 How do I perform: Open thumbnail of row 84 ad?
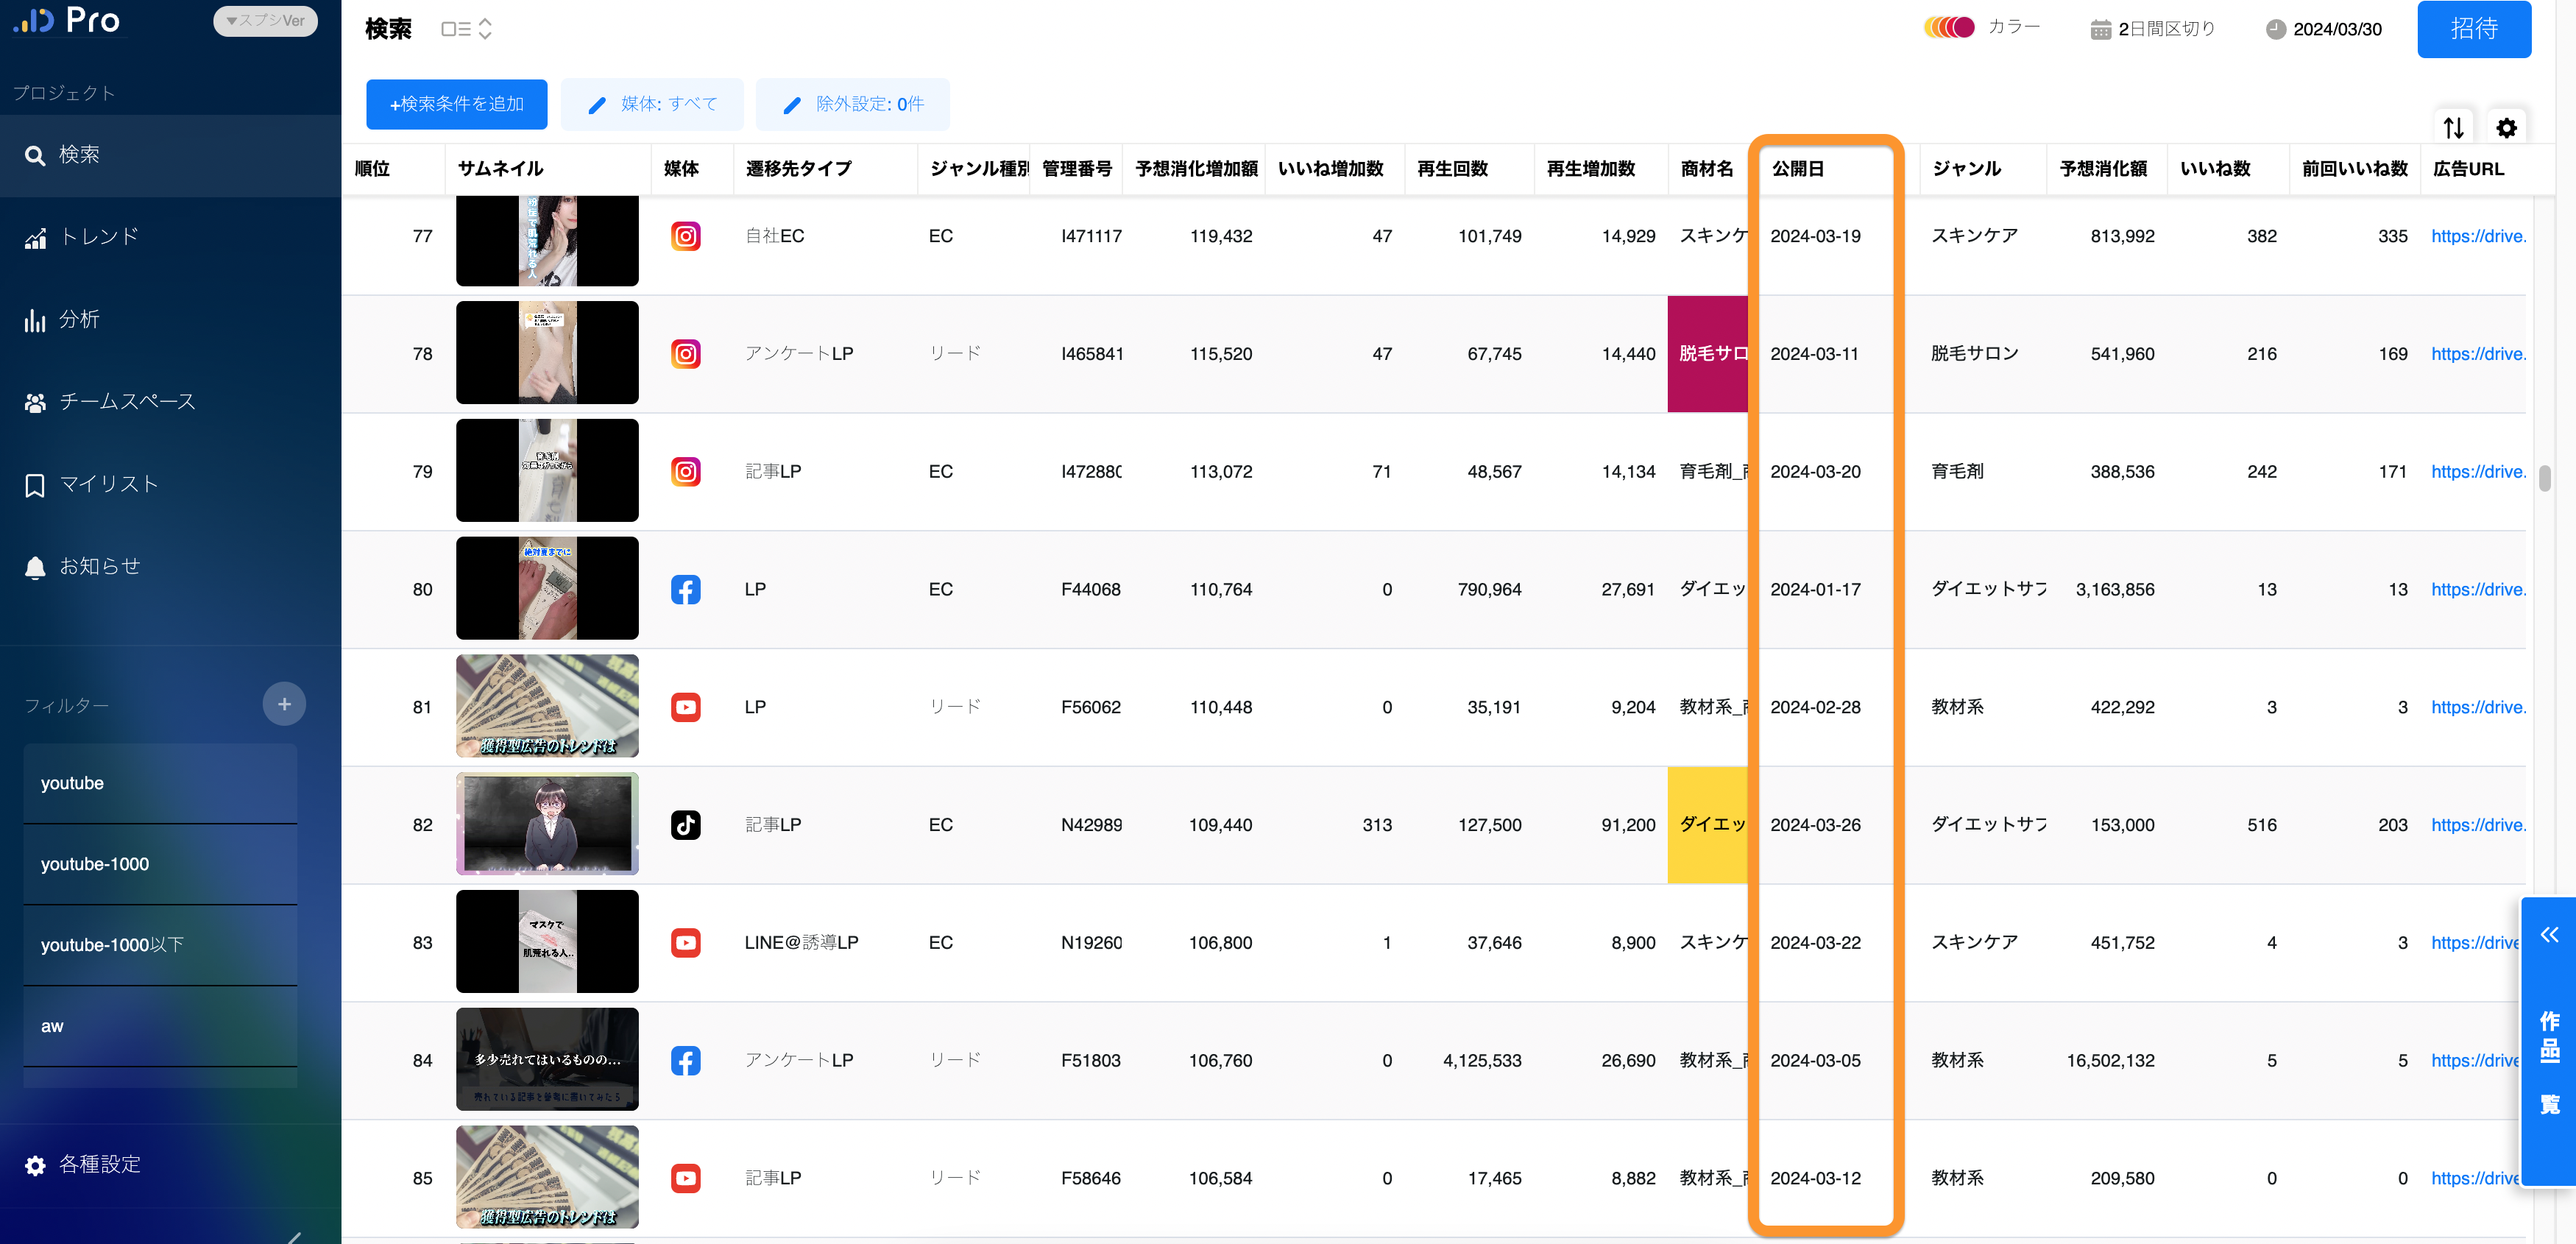(x=547, y=1059)
